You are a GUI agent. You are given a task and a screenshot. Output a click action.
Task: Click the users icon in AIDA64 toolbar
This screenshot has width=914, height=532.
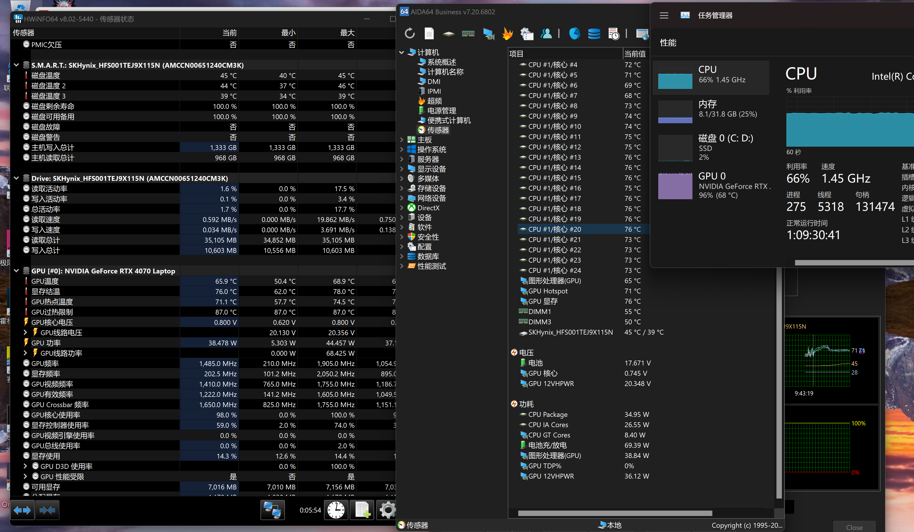[546, 33]
